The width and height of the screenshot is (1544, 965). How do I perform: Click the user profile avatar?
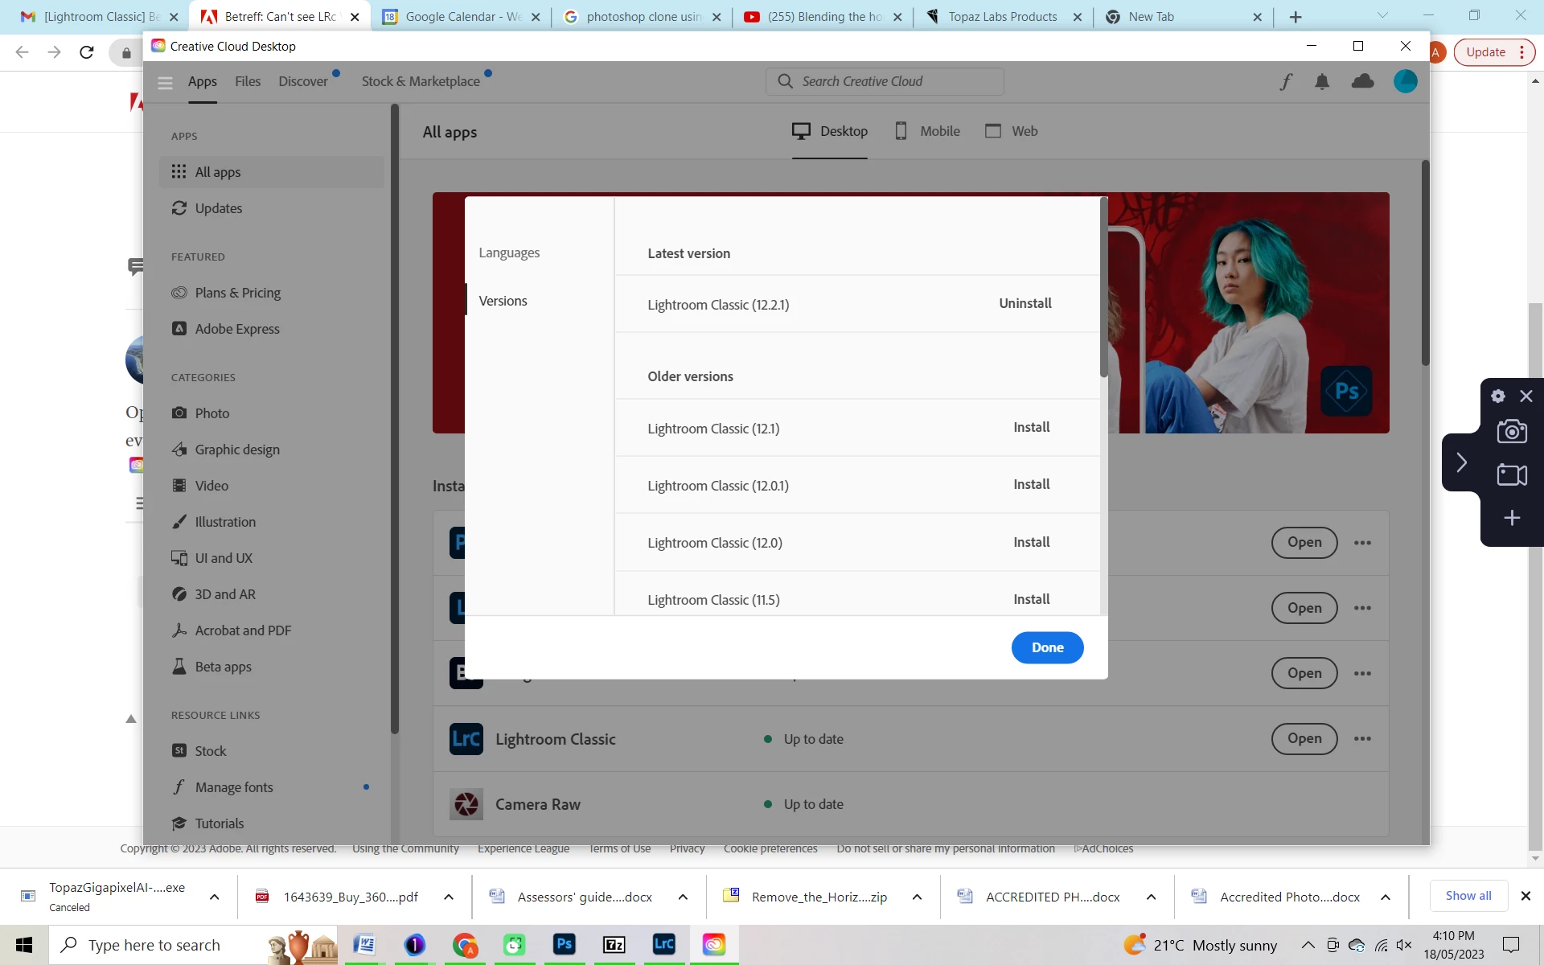1405,81
